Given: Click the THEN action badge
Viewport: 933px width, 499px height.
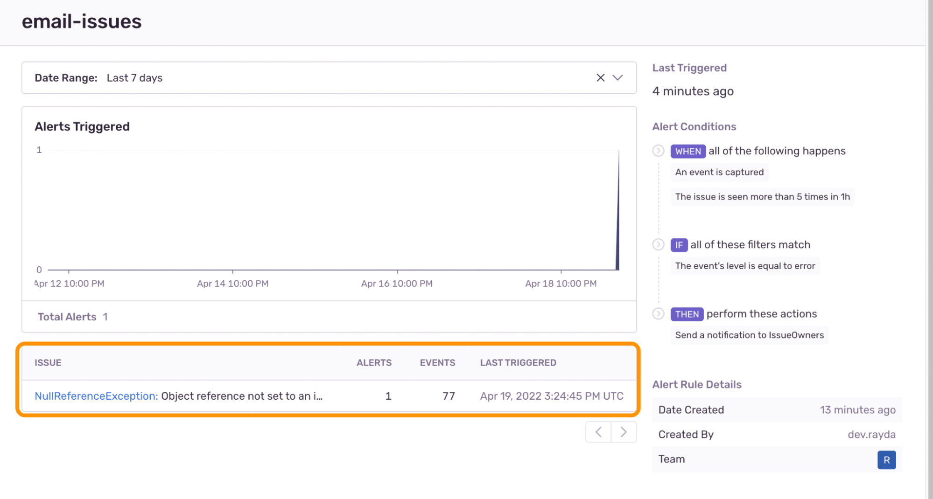Looking at the screenshot, I should click(687, 314).
